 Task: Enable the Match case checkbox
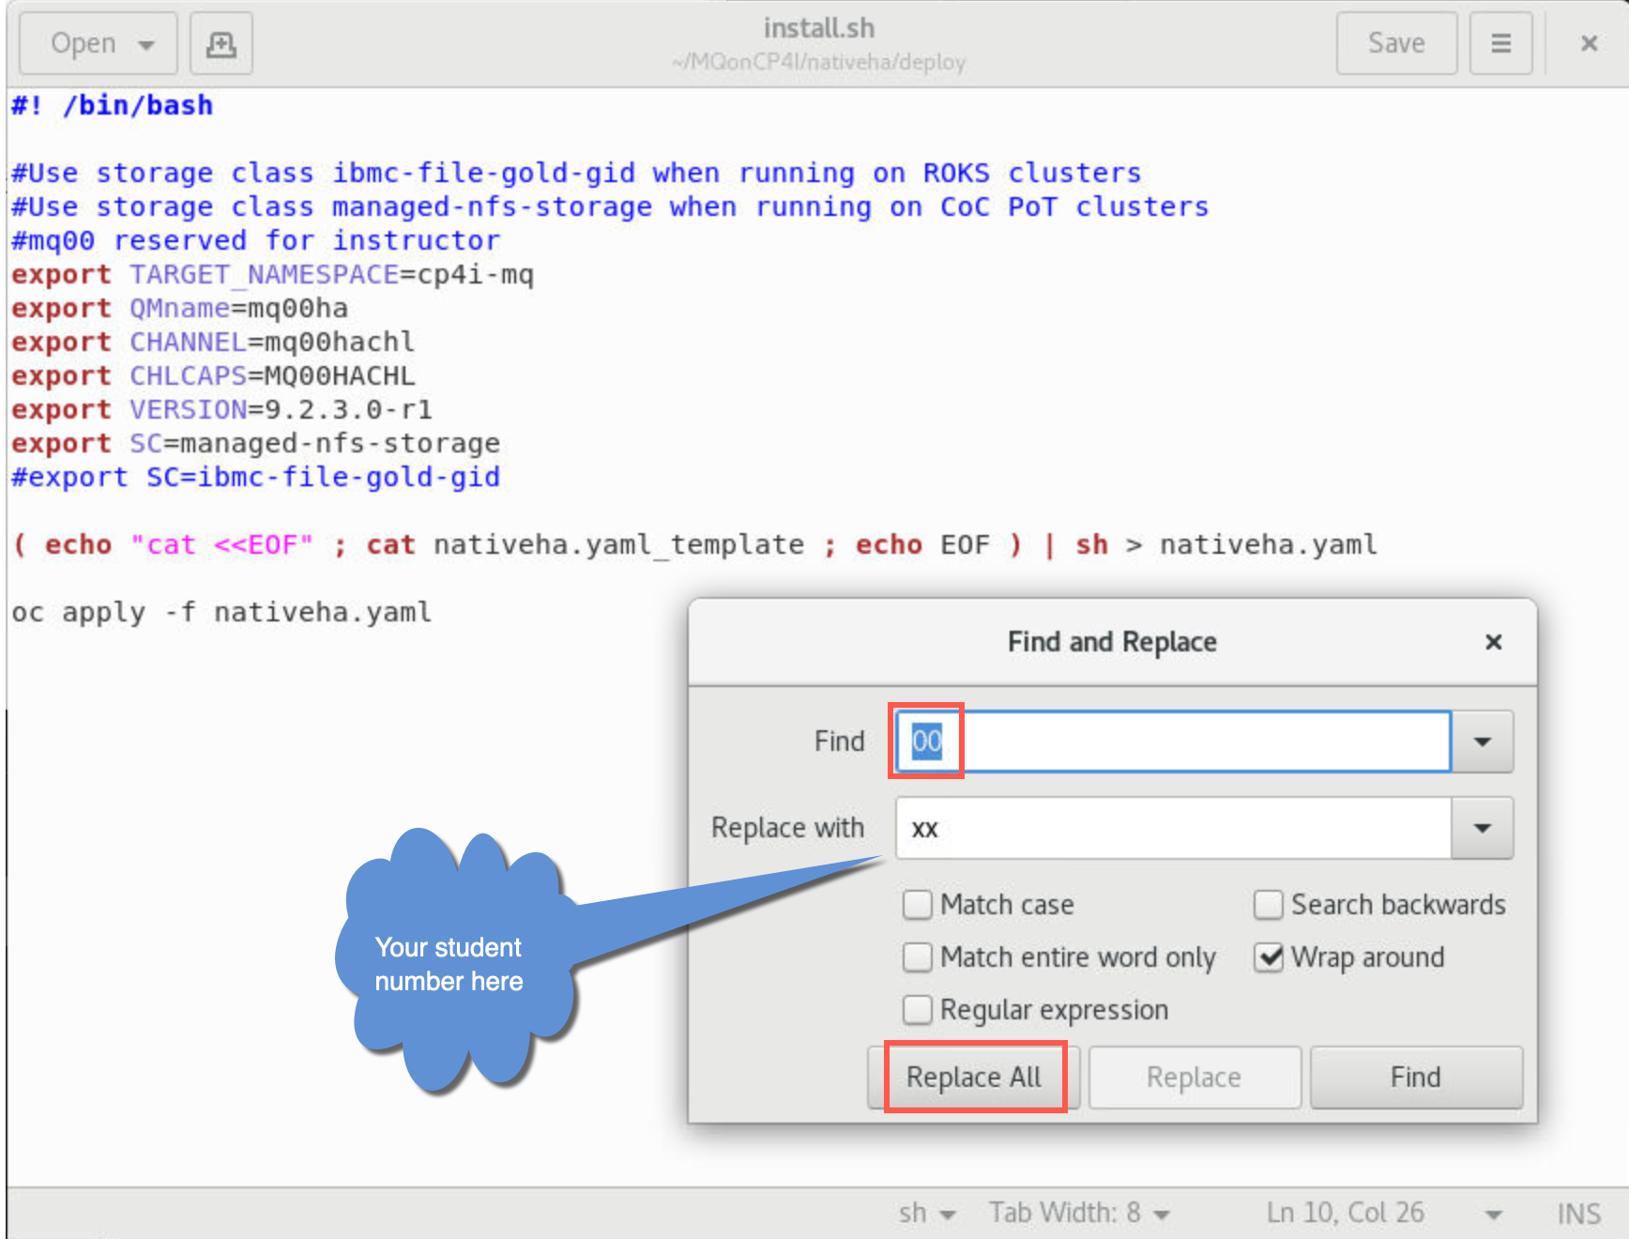(x=917, y=905)
